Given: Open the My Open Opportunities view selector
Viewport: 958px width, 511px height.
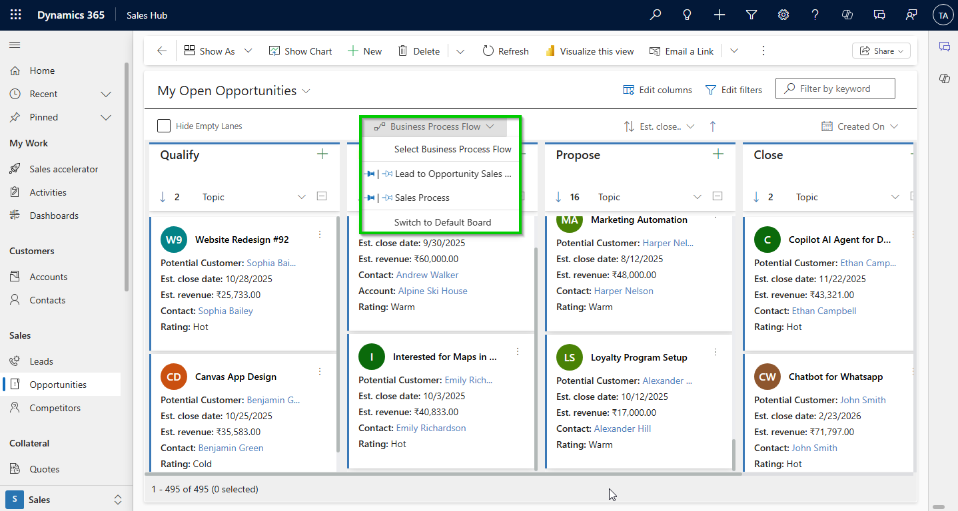Looking at the screenshot, I should pyautogui.click(x=233, y=89).
